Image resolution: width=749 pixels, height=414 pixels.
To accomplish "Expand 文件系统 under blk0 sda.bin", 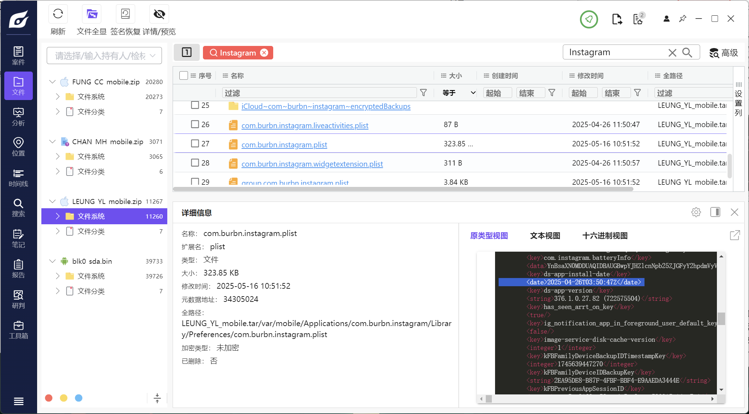I will point(58,276).
